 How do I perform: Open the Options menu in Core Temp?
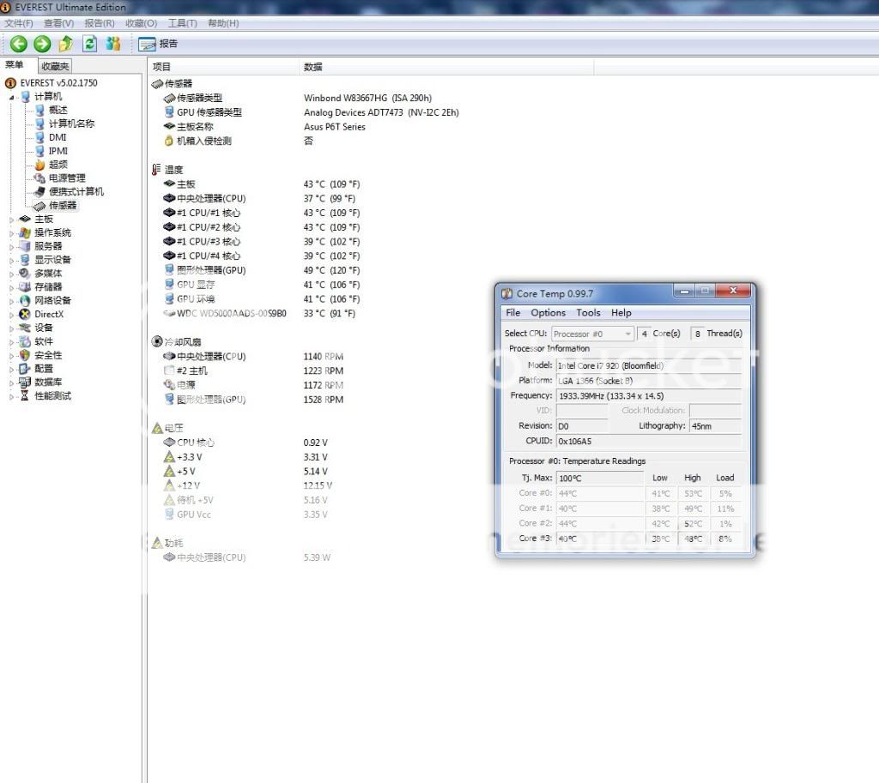pyautogui.click(x=548, y=313)
